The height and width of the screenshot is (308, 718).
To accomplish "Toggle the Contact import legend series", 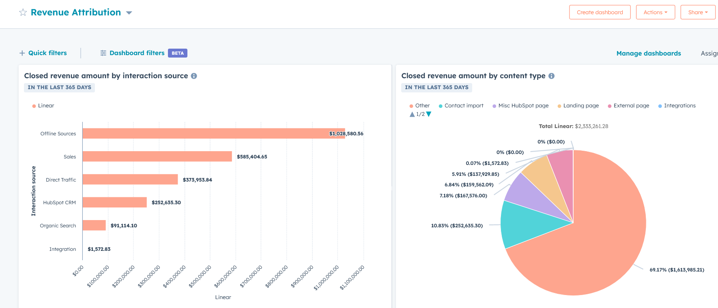I will click(461, 106).
